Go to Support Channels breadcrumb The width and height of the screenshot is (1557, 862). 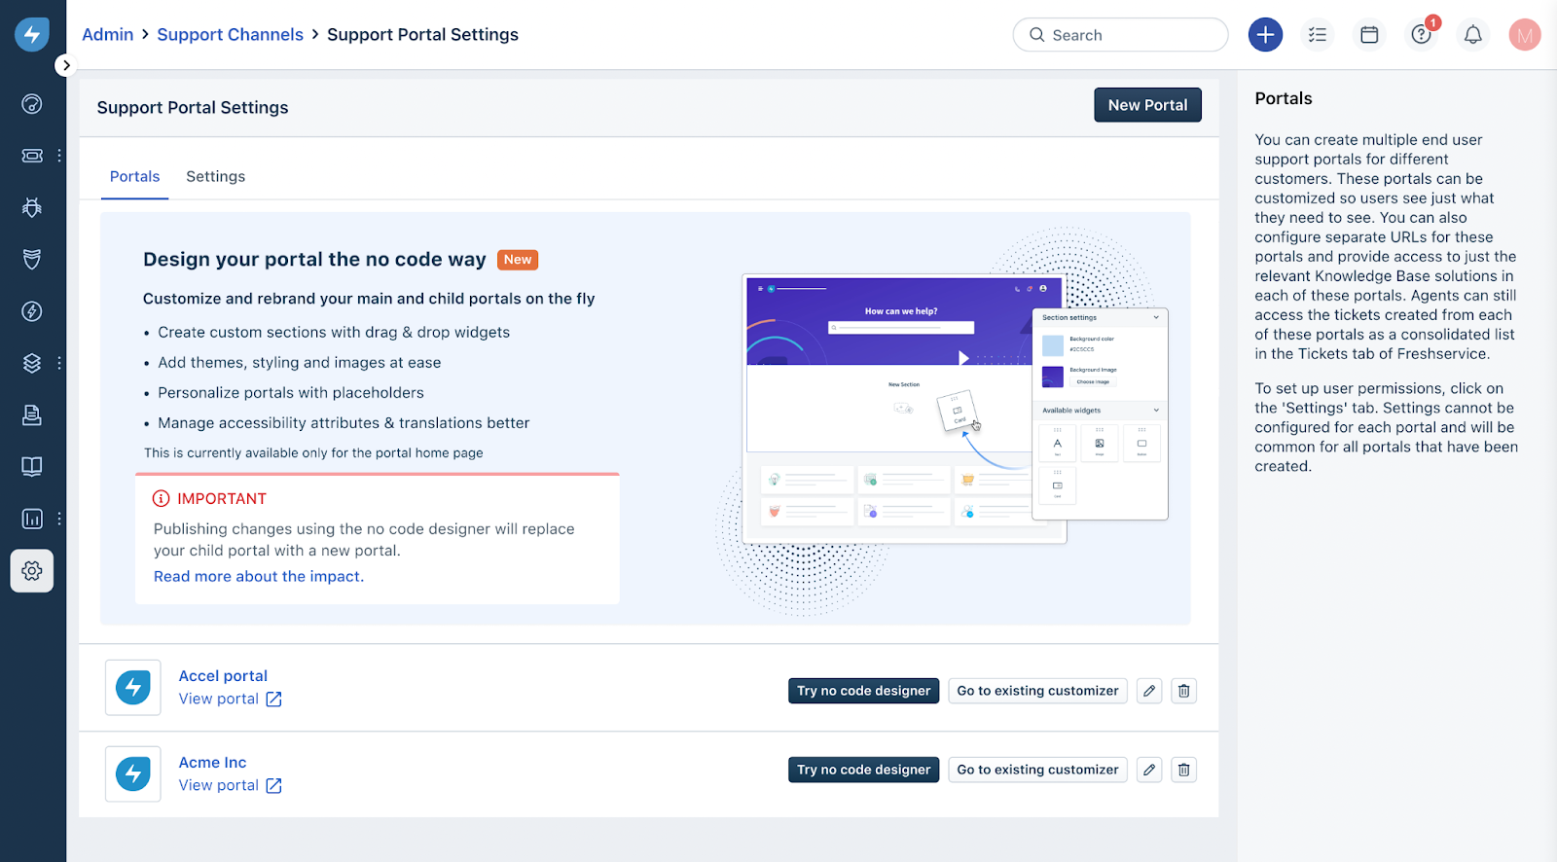pyautogui.click(x=231, y=35)
